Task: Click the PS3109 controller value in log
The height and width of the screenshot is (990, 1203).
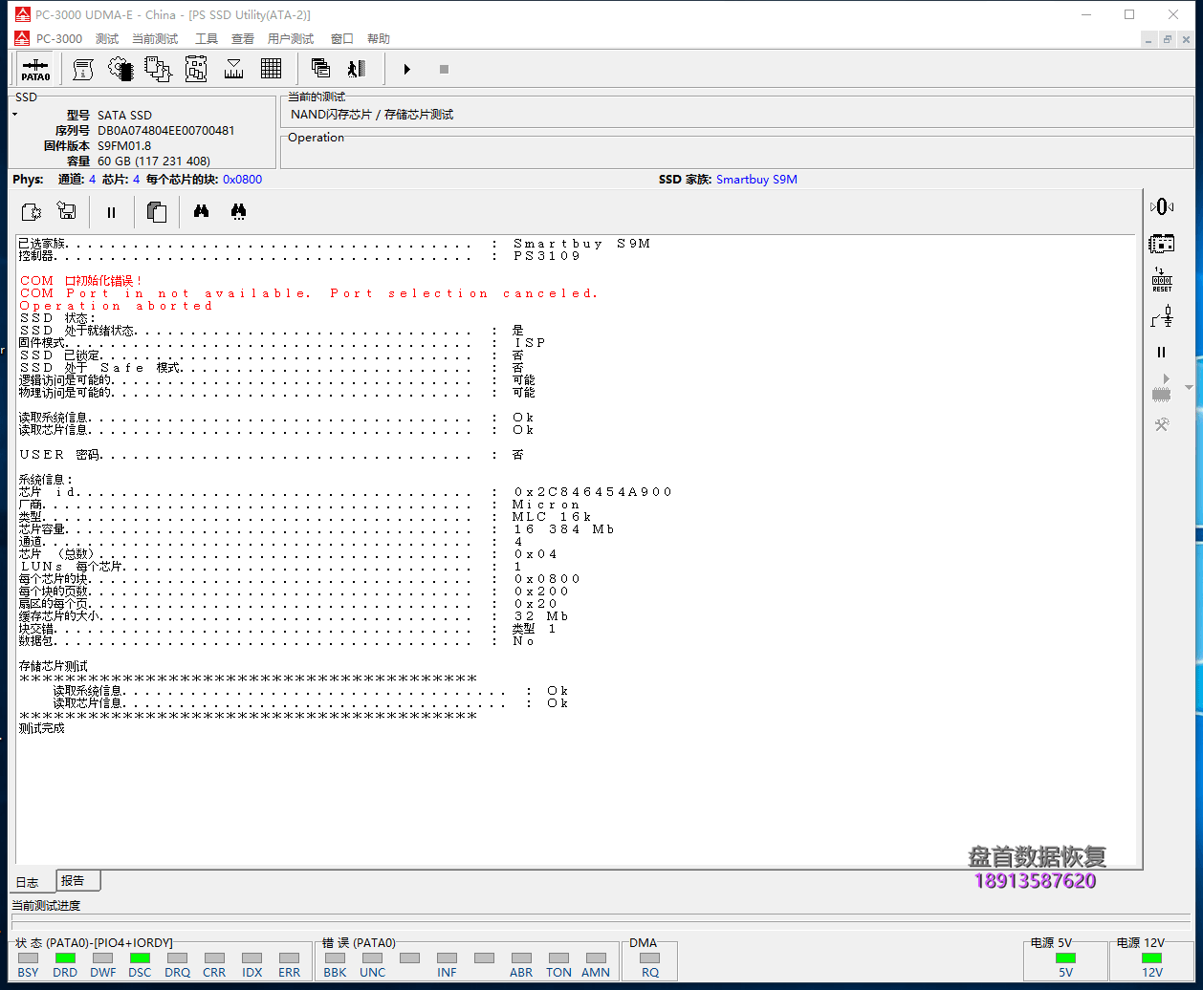Action: [547, 256]
